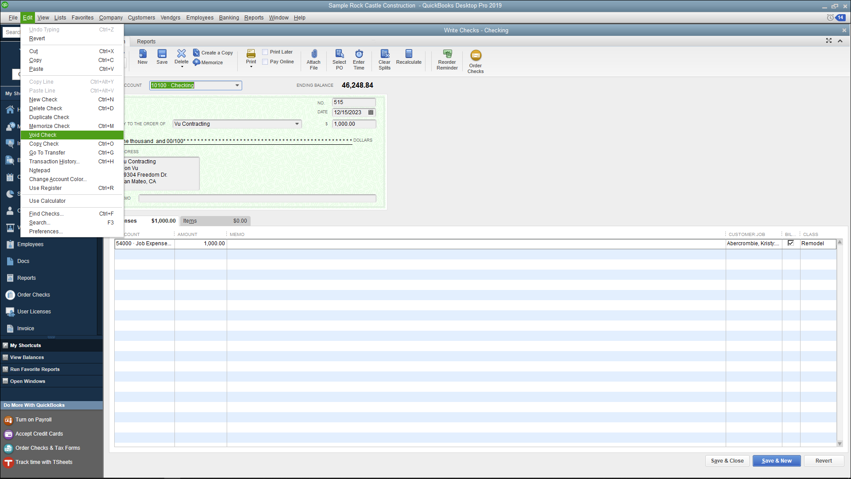This screenshot has height=479, width=851.
Task: Click the Save & New button
Action: 777,461
